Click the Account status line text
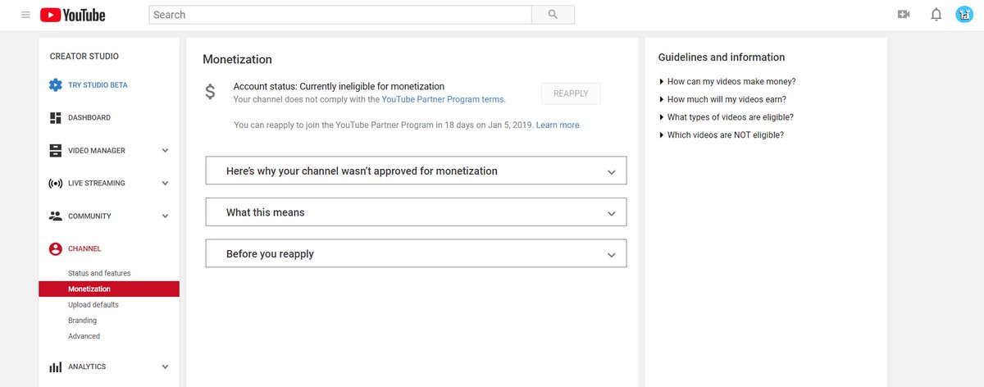Viewport: 984px width, 387px height. (339, 86)
